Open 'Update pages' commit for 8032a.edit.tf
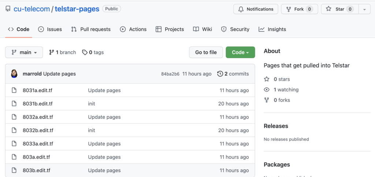The width and height of the screenshot is (375, 177). (104, 117)
